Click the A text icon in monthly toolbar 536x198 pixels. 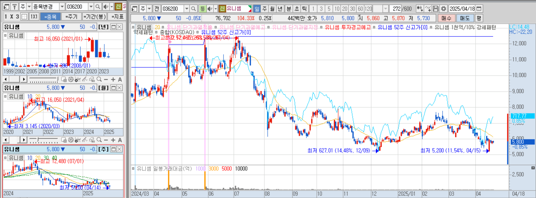click(120, 140)
